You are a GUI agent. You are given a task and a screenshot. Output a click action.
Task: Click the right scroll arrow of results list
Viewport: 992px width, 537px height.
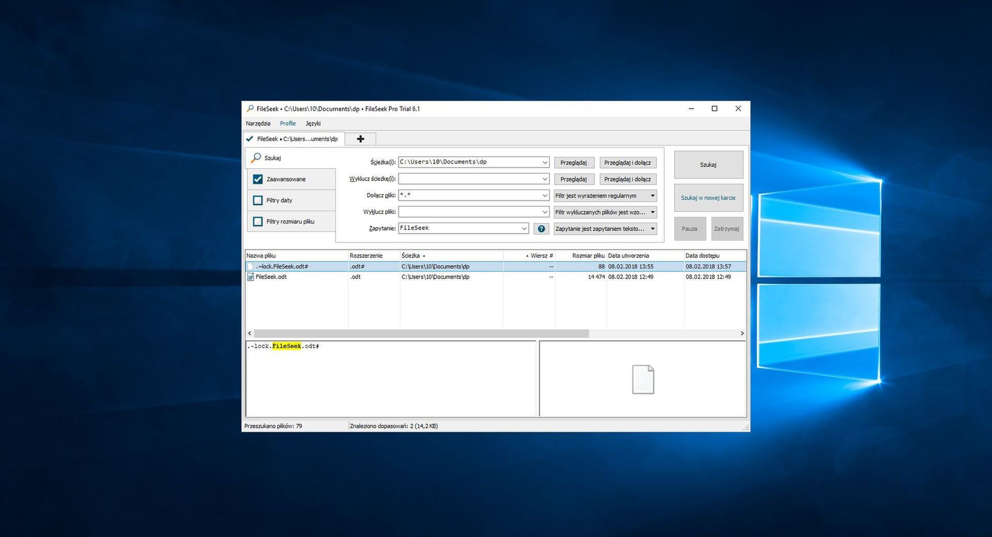pyautogui.click(x=742, y=334)
